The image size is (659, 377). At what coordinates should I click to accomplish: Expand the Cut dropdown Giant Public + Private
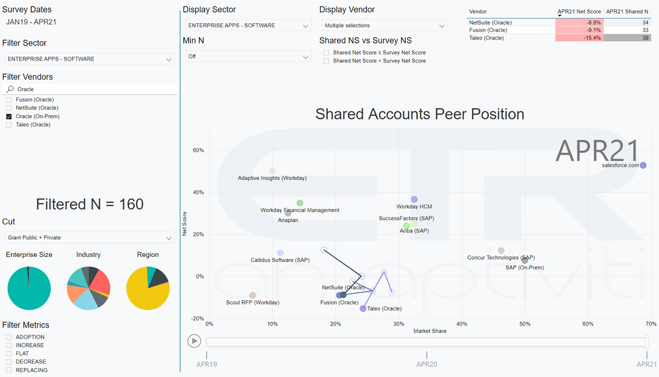coord(89,238)
